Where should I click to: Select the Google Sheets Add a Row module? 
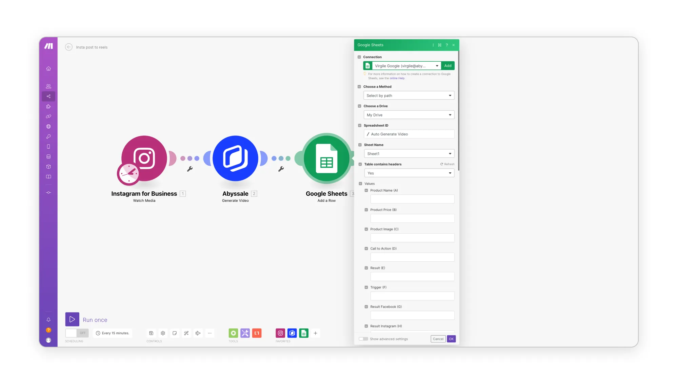point(326,158)
